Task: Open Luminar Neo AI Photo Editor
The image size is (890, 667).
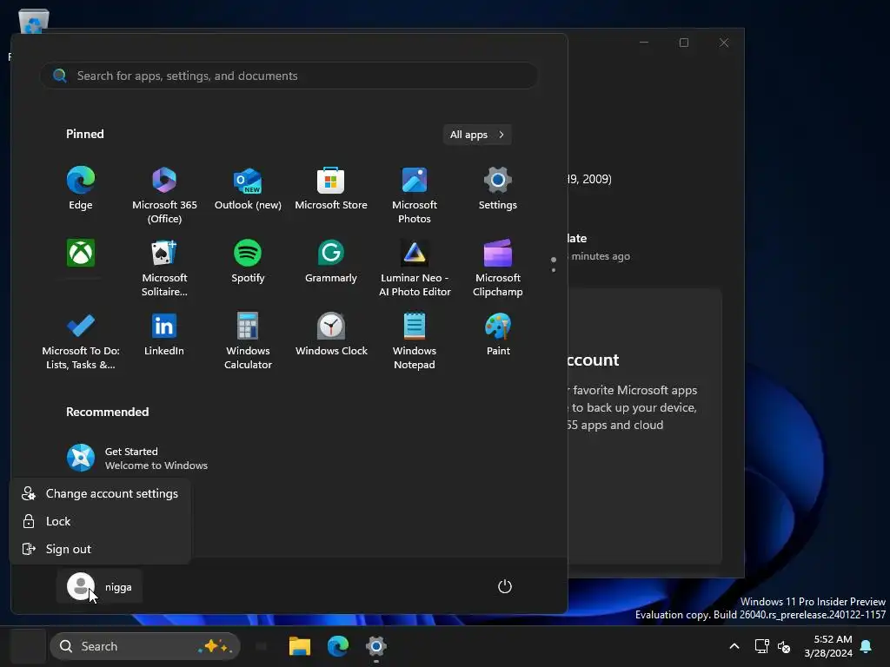Action: click(415, 268)
